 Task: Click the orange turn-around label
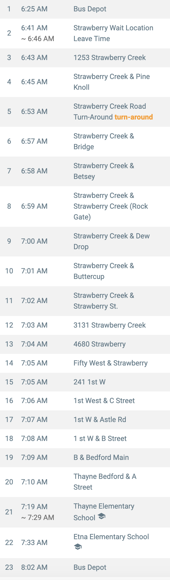click(134, 117)
